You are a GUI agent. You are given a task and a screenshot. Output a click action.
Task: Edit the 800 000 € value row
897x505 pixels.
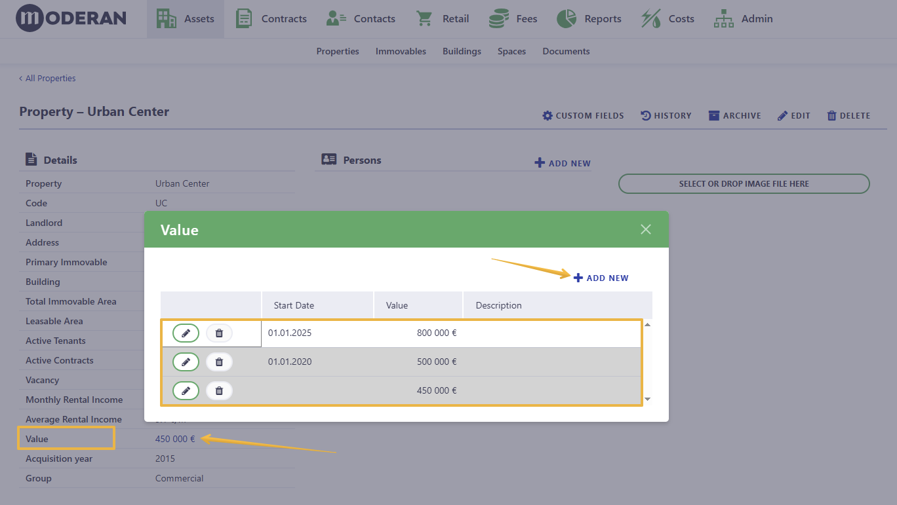point(186,333)
